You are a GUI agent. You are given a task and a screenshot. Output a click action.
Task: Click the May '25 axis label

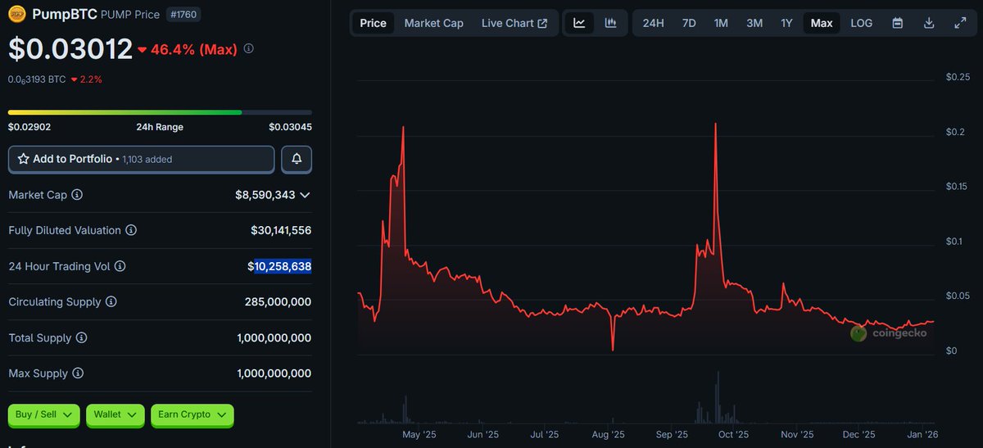point(419,435)
